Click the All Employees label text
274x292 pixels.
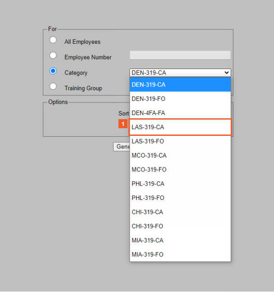[82, 42]
